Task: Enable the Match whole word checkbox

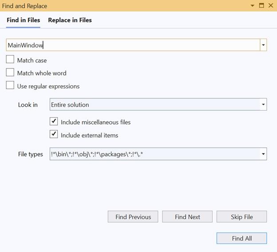Action: click(x=10, y=72)
